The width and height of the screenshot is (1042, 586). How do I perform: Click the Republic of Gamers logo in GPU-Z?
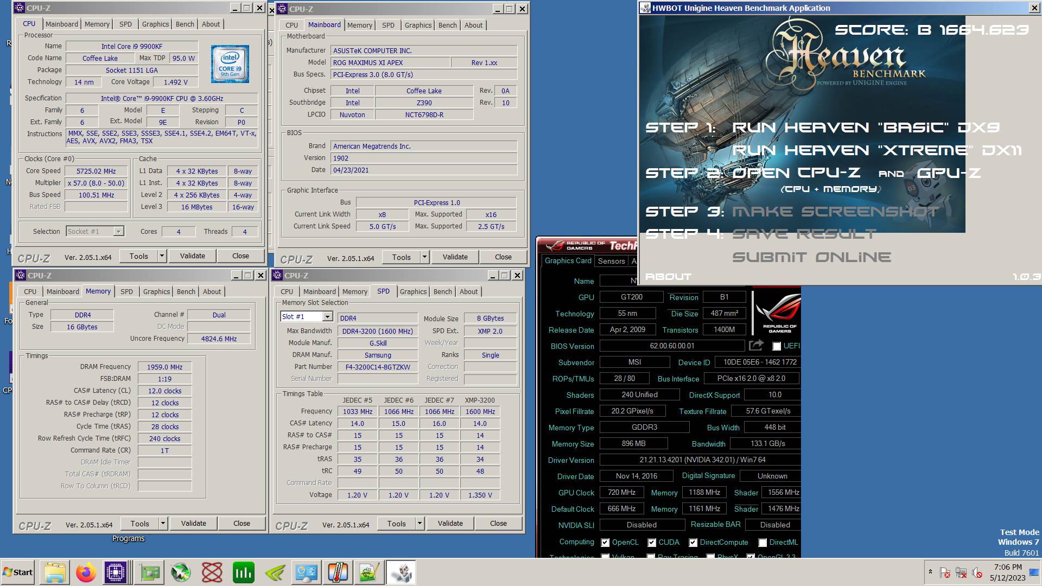tap(779, 314)
